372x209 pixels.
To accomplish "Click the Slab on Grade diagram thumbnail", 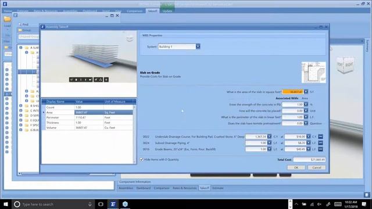I will pos(314,73).
